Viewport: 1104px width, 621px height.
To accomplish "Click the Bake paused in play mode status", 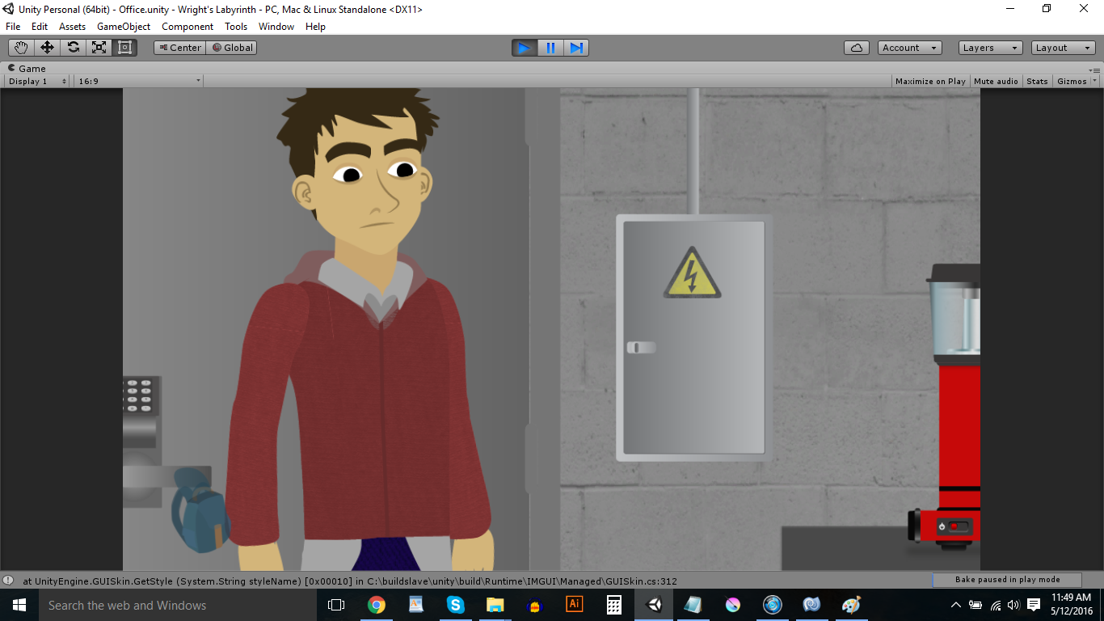I will click(1007, 580).
